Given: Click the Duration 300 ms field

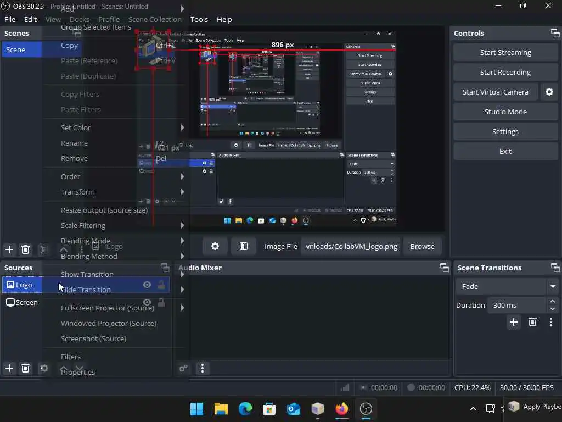Looking at the screenshot, I should coord(516,305).
